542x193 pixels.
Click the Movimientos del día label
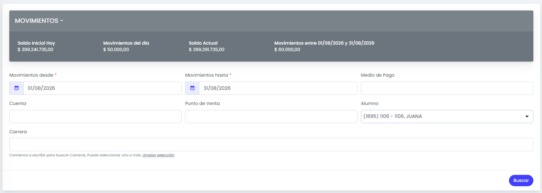pos(126,43)
